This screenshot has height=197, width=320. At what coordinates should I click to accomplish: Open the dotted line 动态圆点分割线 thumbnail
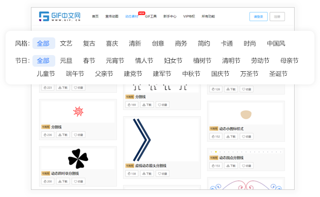pos(246,152)
